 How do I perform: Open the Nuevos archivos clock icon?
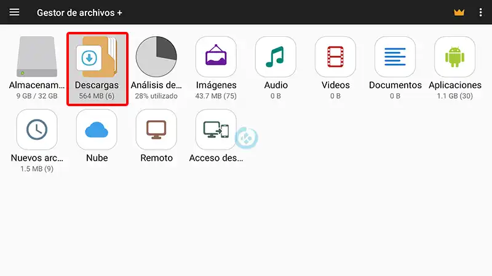pyautogui.click(x=37, y=129)
